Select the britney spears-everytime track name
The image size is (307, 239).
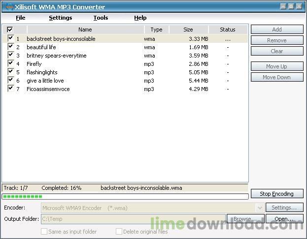[56, 56]
